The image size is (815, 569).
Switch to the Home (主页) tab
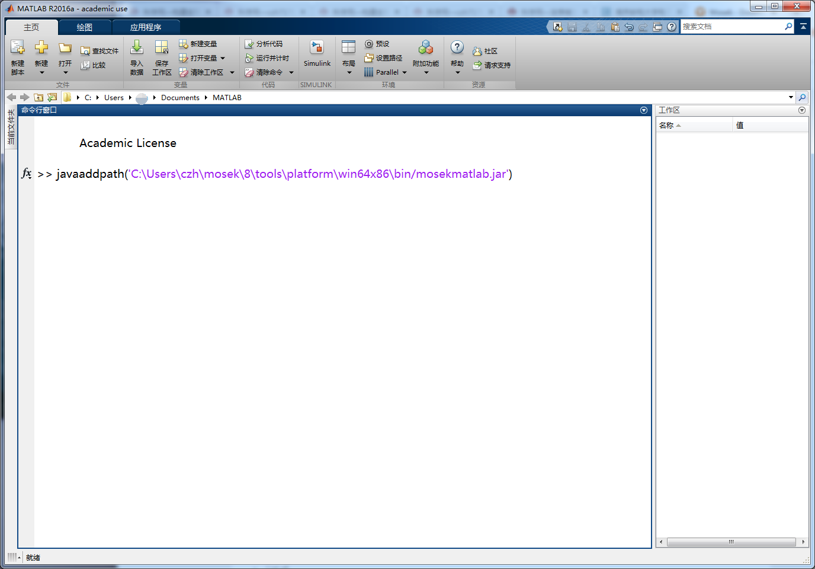coord(31,27)
